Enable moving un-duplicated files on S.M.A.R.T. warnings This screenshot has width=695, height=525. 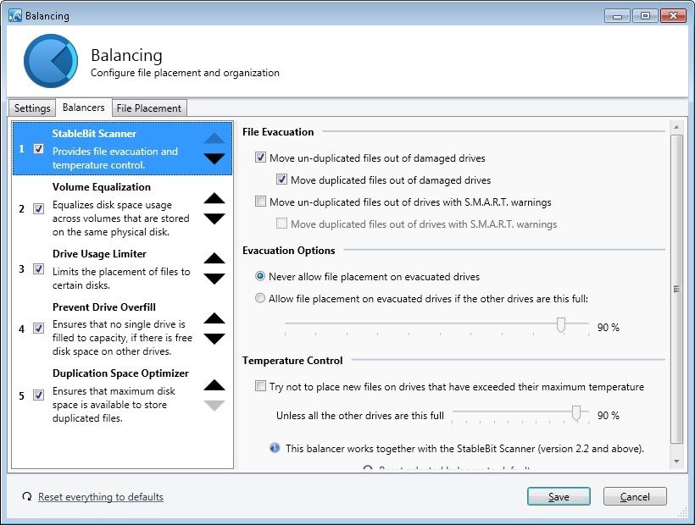[260, 202]
